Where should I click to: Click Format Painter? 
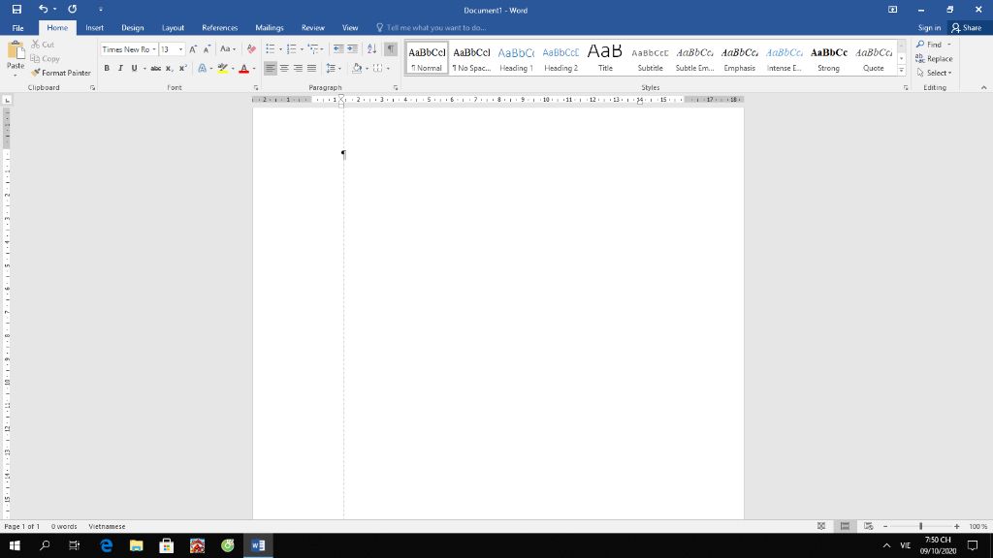click(x=61, y=73)
